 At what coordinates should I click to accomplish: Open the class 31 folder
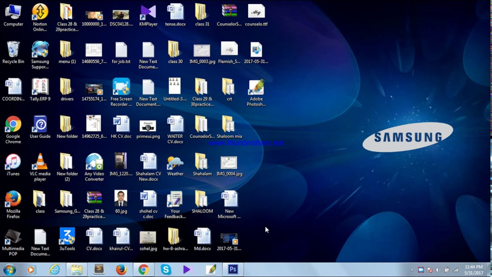point(202,15)
